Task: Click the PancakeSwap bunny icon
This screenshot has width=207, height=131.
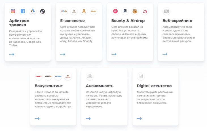Action: (135, 11)
